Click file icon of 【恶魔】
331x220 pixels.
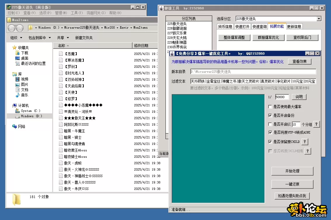(61, 54)
